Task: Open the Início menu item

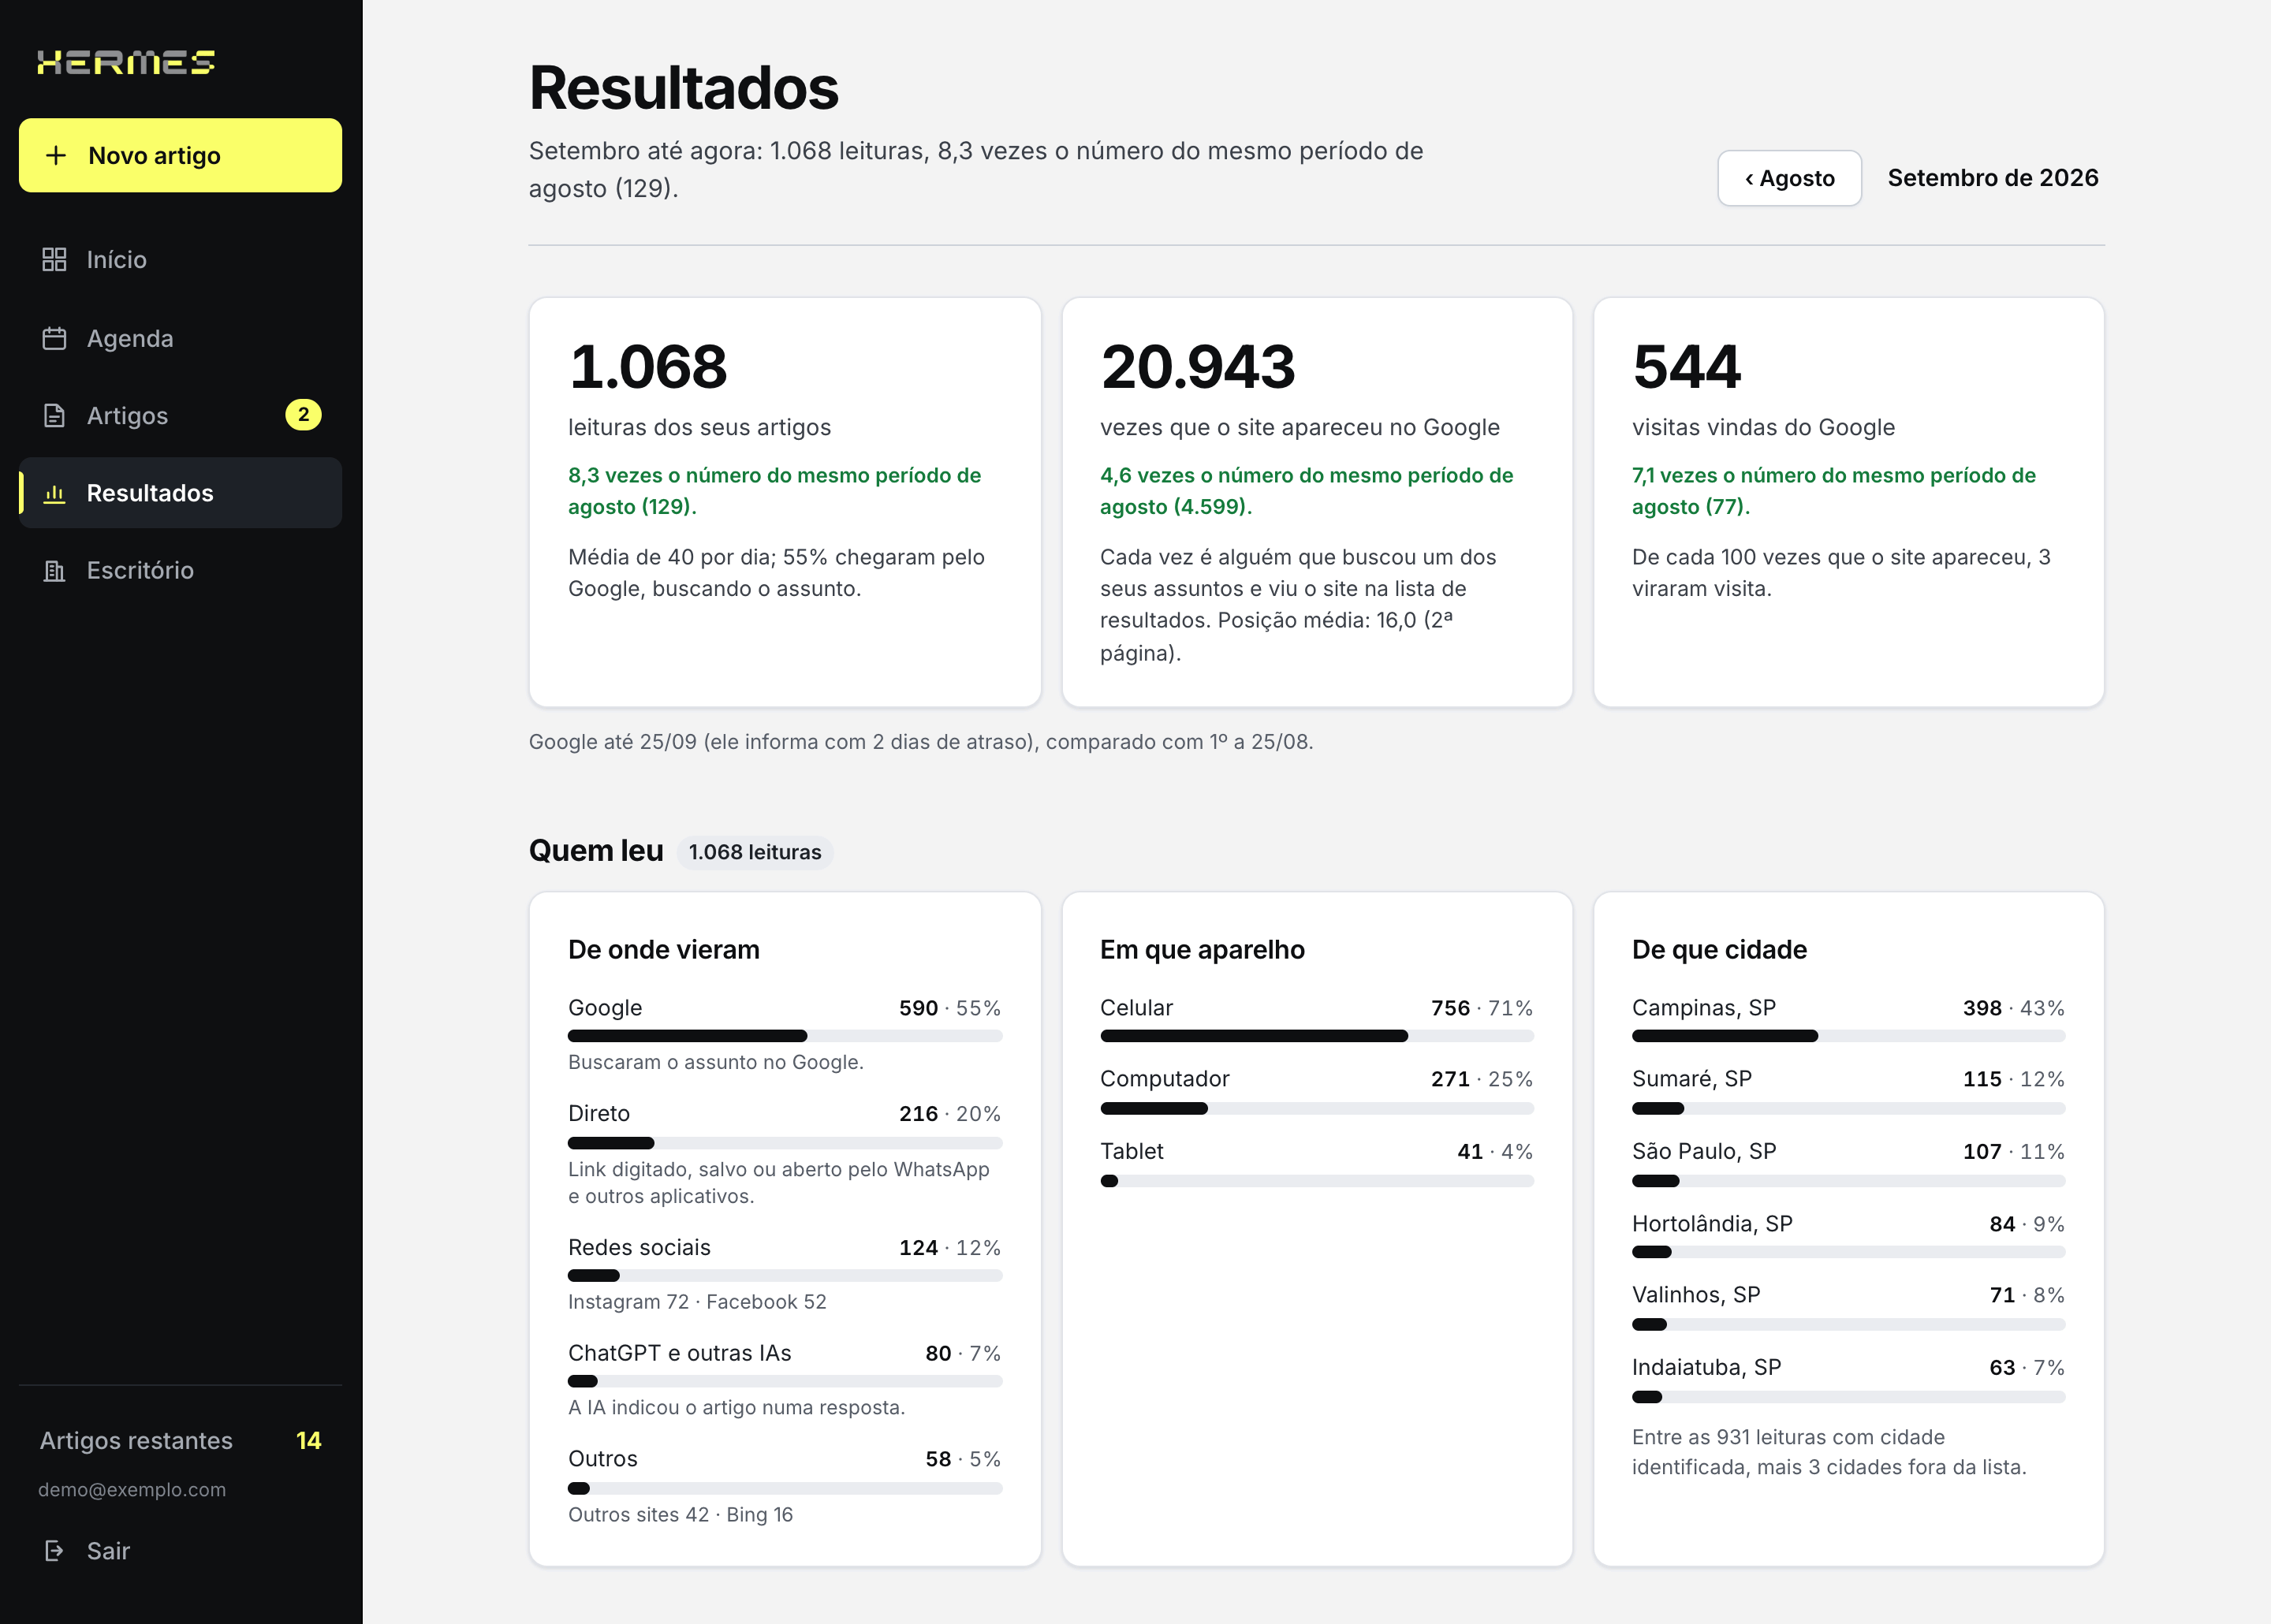Action: [x=180, y=259]
